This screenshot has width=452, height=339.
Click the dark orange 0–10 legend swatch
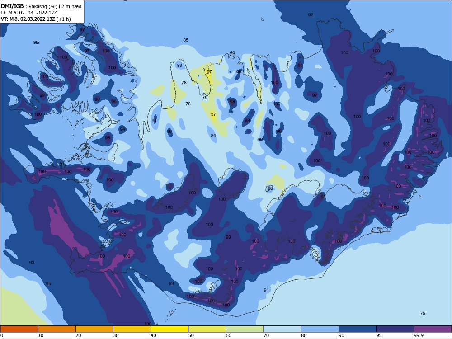pos(19,329)
